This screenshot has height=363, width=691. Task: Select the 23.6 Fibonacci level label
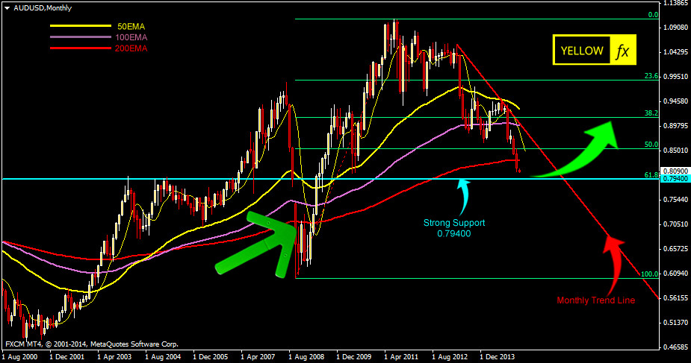coord(650,76)
